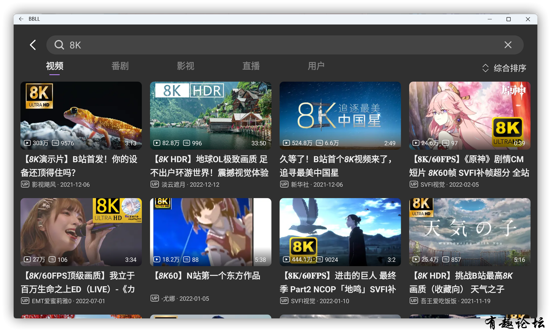Click the sort up-down arrows icon

(485, 68)
